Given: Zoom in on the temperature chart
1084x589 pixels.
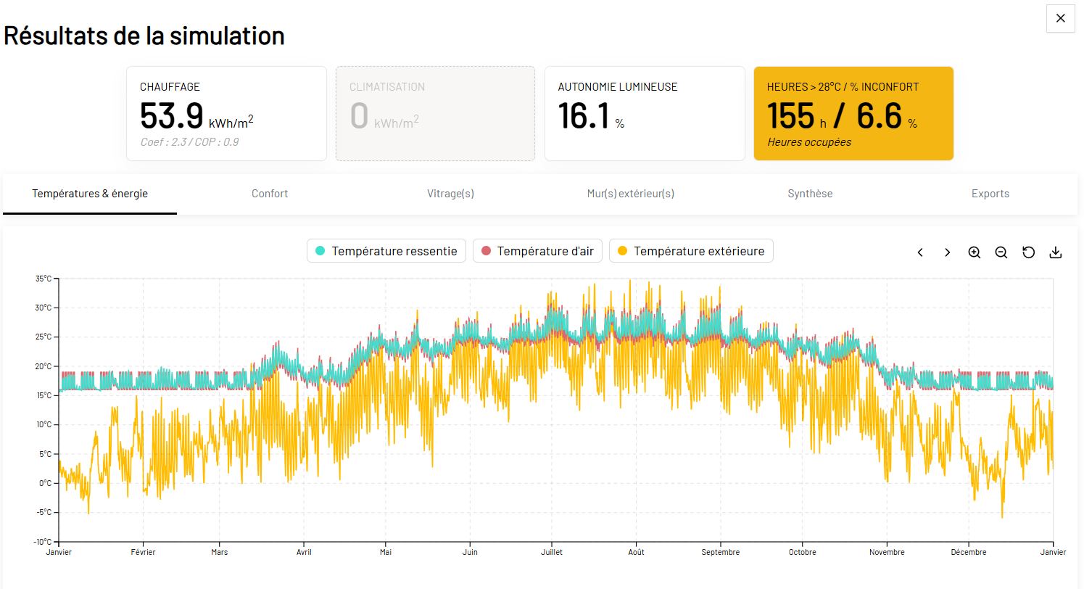Looking at the screenshot, I should [x=975, y=252].
